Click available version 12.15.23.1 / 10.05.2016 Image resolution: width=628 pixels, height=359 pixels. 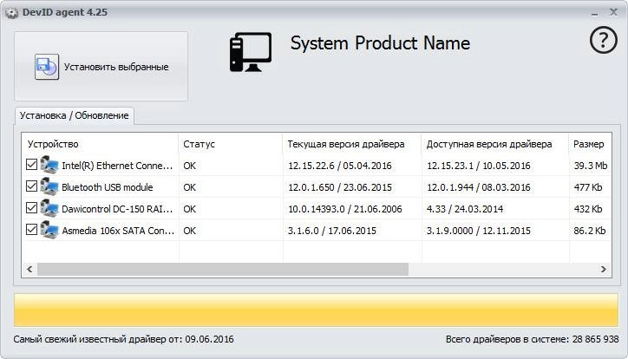479,166
